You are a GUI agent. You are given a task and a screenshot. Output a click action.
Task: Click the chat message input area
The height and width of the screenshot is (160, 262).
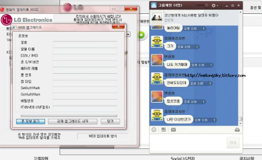click(x=188, y=142)
